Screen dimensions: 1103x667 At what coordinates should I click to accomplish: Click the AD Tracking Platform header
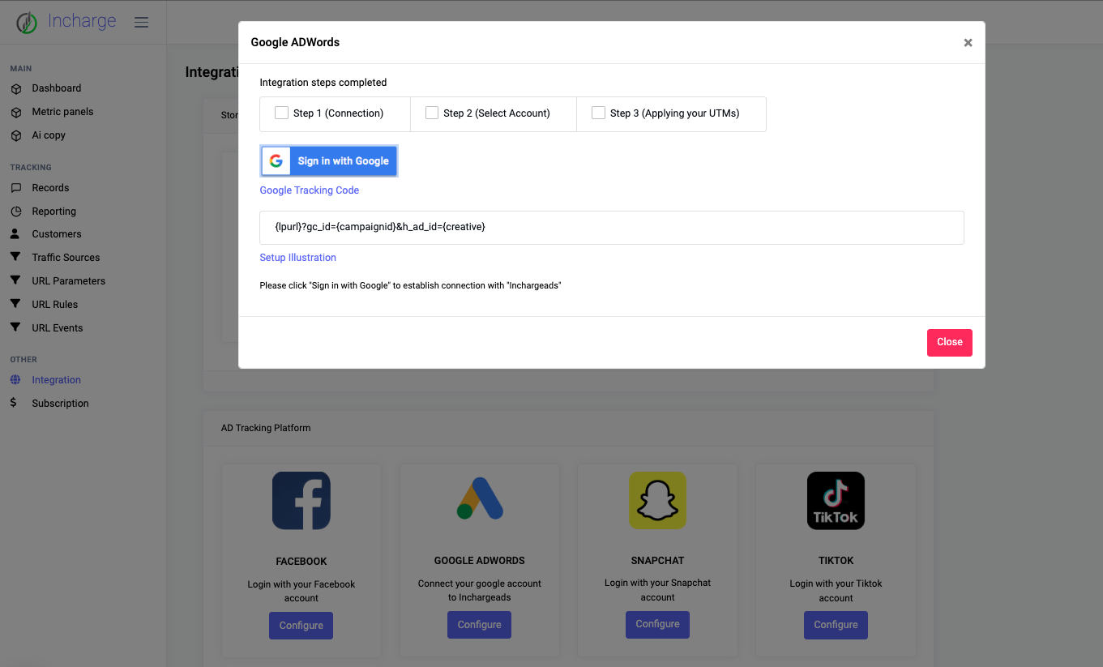click(x=266, y=428)
